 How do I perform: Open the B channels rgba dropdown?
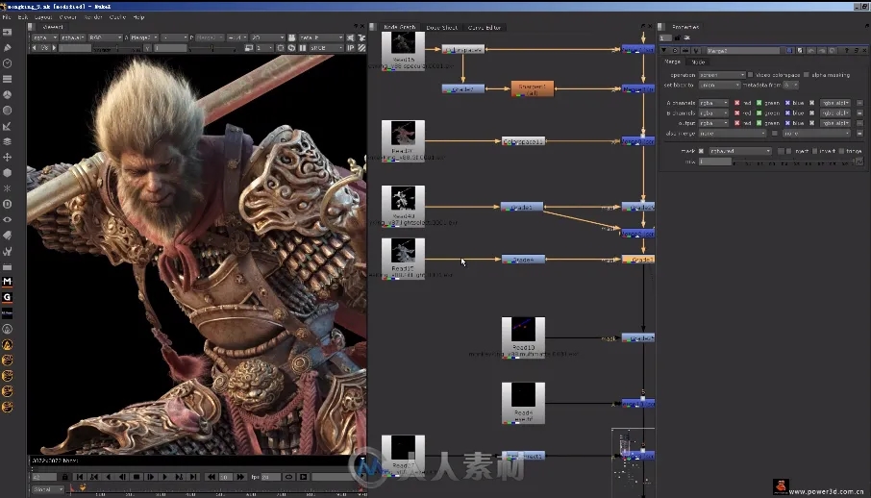(713, 112)
